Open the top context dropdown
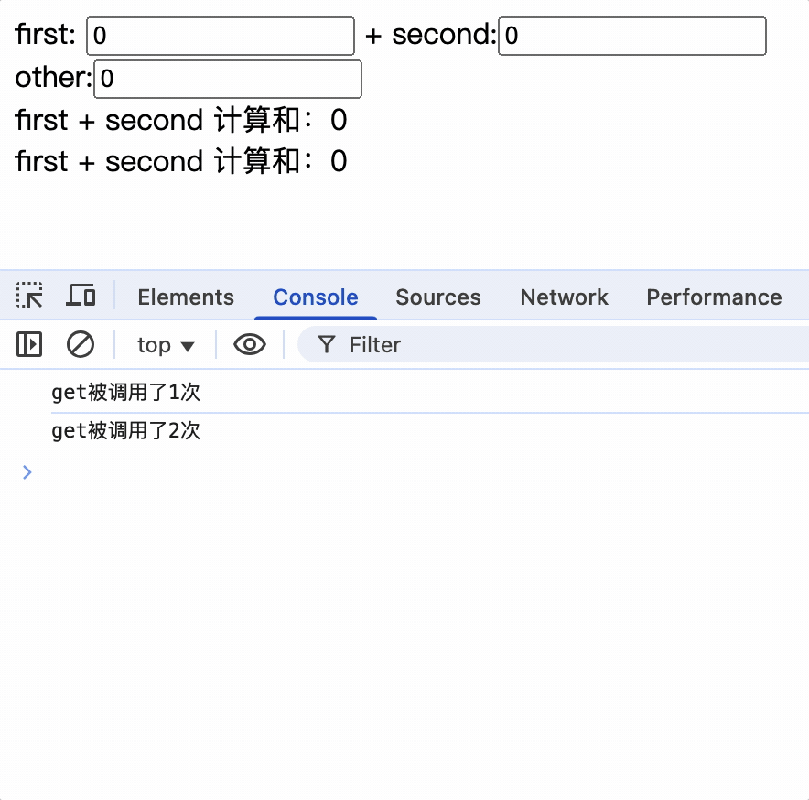The width and height of the screenshot is (809, 800). [x=166, y=345]
